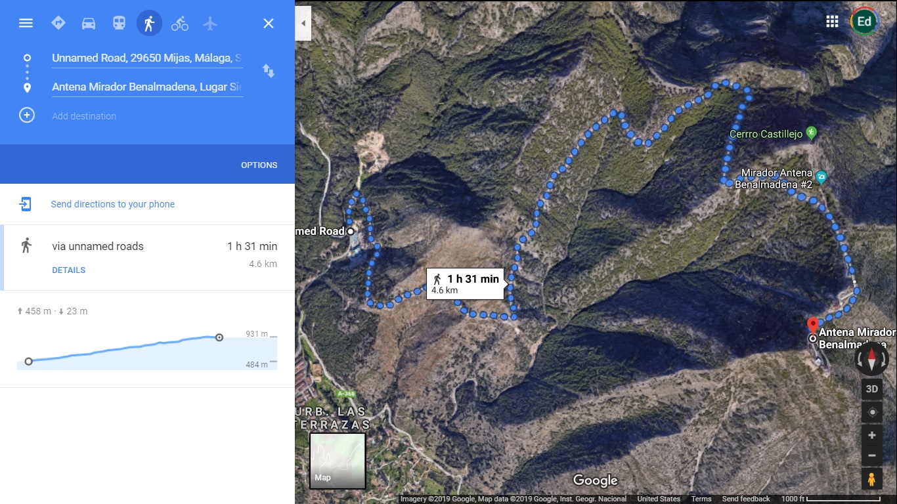Toggle the 3D tilt view
Viewport: 897px width, 504px height.
[x=872, y=388]
